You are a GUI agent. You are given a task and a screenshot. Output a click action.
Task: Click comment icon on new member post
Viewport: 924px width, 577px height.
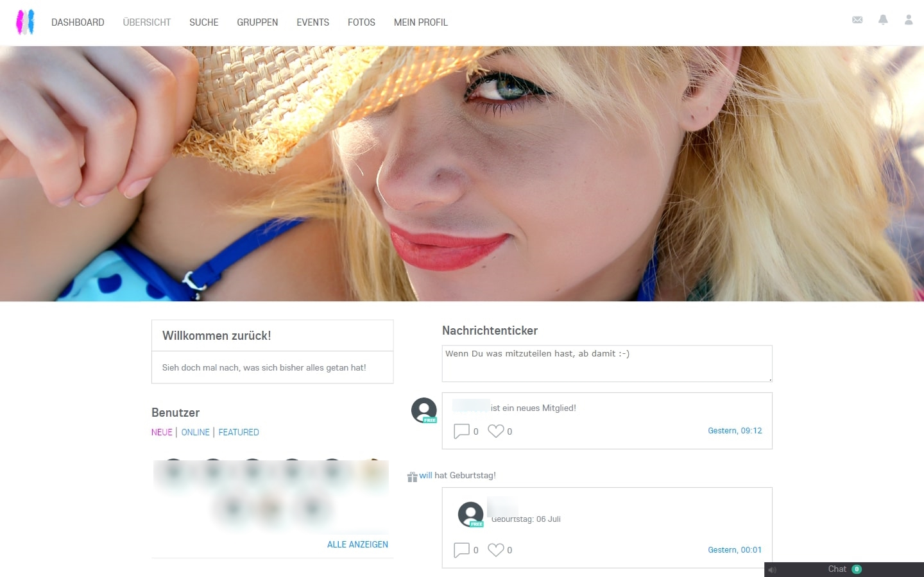coord(461,431)
